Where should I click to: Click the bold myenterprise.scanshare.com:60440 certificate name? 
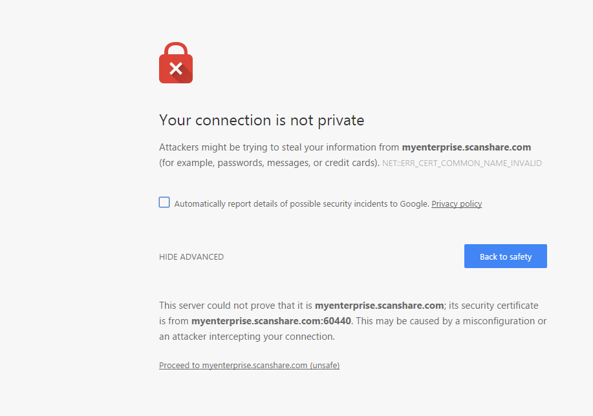coord(271,321)
